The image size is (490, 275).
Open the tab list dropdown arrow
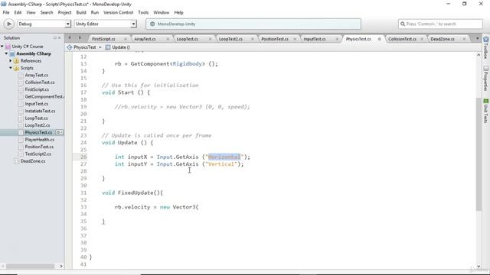click(x=477, y=38)
